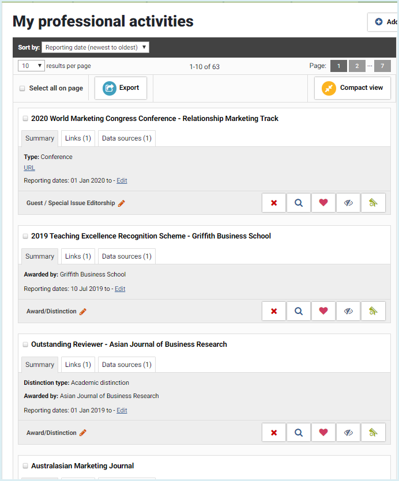Image resolution: width=399 pixels, height=481 pixels.
Task: Click red X icon on Outstanding Reviewer entry
Action: coord(274,433)
